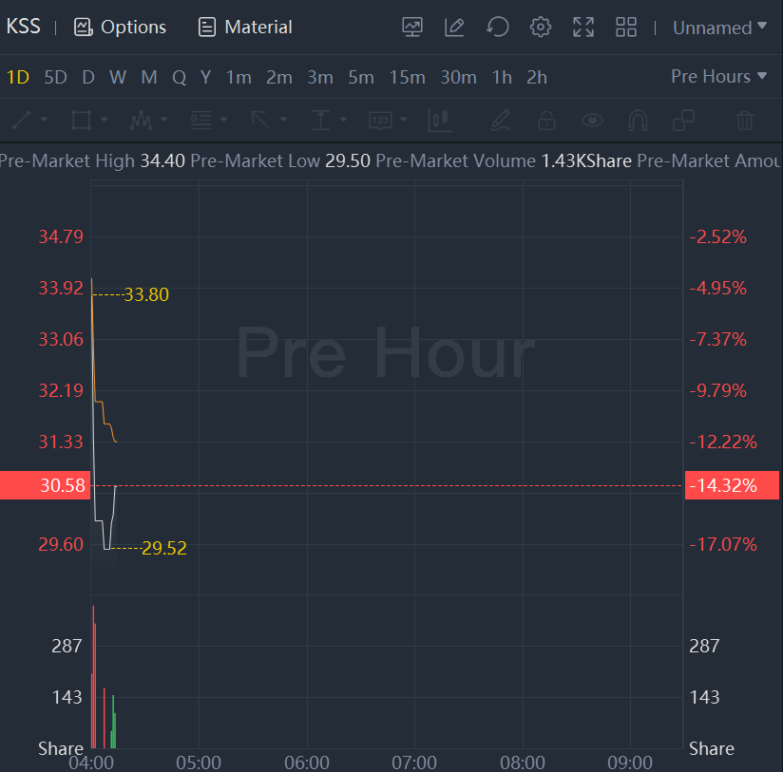Switch to the 5D timeframe tab
The image size is (783, 772).
(56, 78)
